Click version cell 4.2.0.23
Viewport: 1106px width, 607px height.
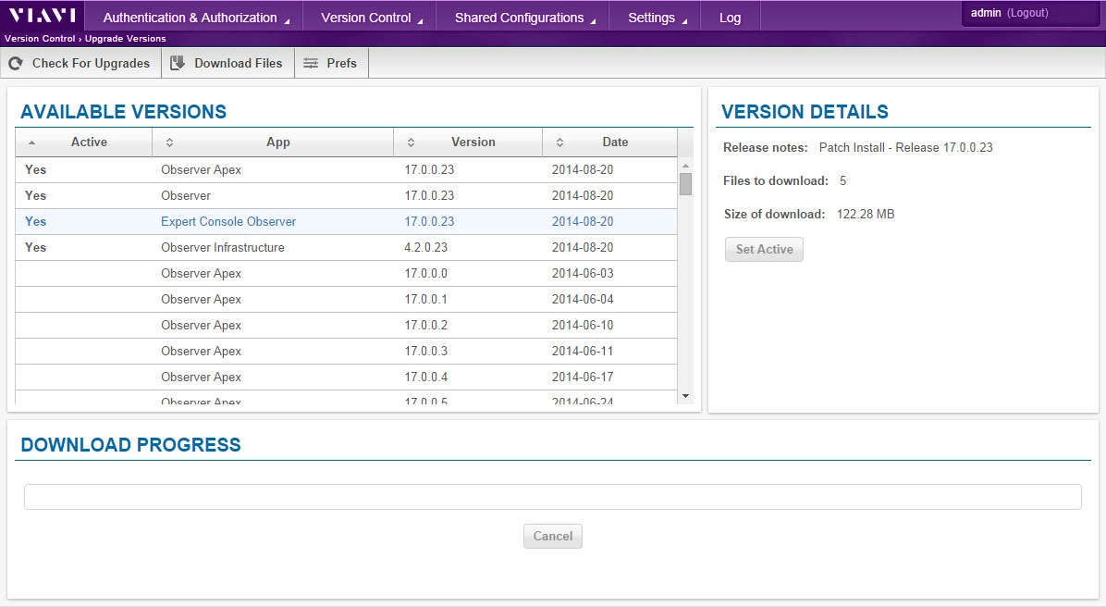click(x=426, y=248)
